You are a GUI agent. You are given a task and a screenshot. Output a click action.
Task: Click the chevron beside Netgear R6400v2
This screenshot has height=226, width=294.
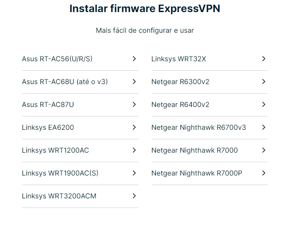click(x=264, y=104)
